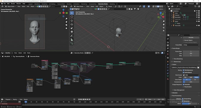Image resolution: width=201 pixels, height=108 pixels.
Task: Uncheck File Extensions checkbox
Action: tap(184, 70)
